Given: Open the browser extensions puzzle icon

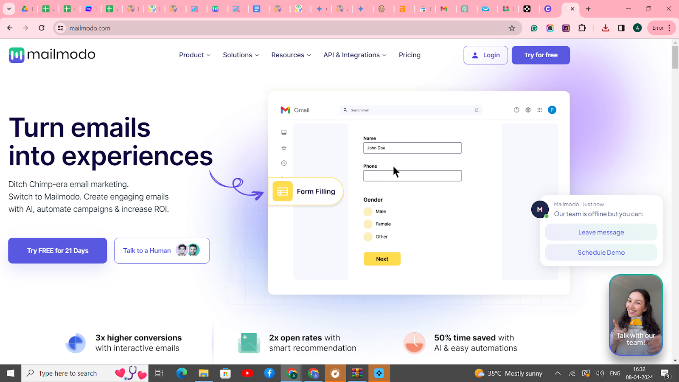Looking at the screenshot, I should click(x=582, y=28).
